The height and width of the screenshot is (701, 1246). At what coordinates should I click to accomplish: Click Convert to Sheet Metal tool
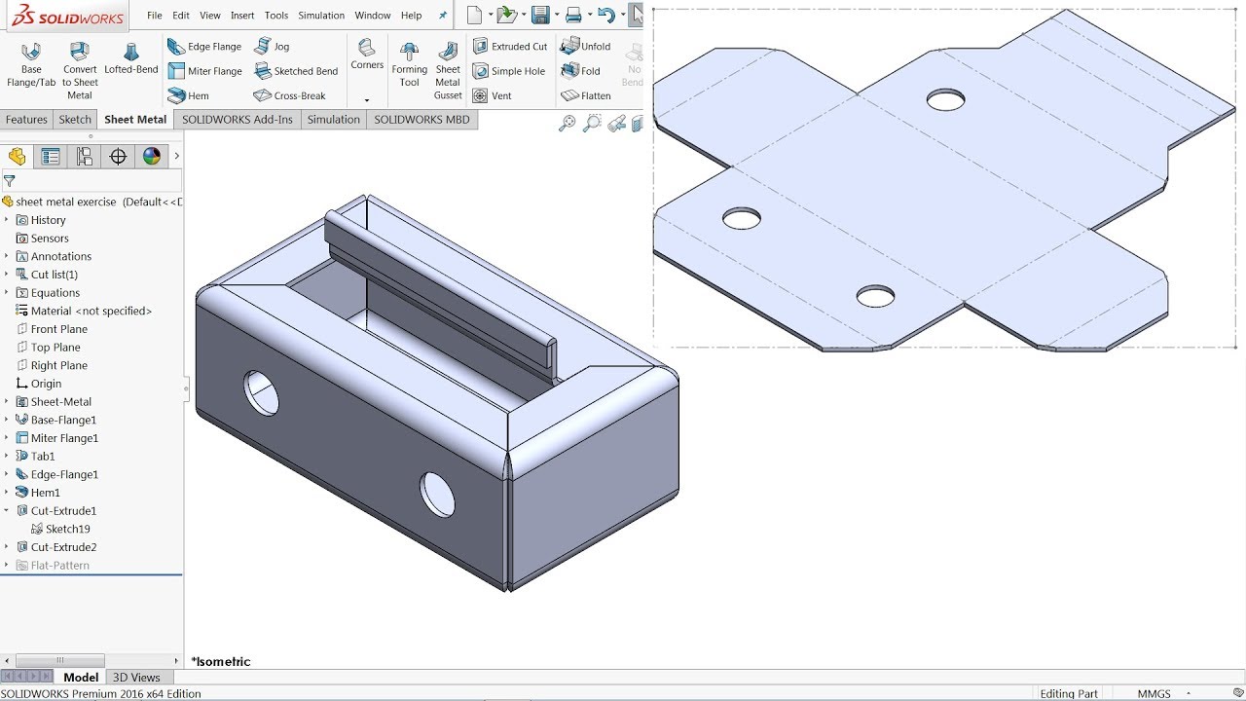[x=80, y=70]
